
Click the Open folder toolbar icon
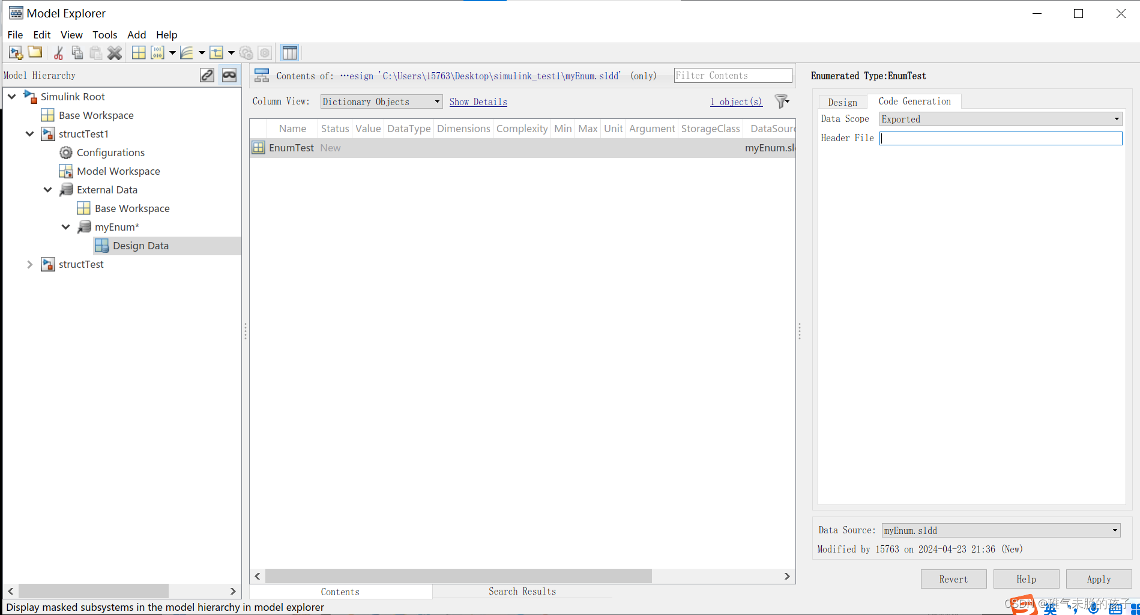tap(35, 52)
